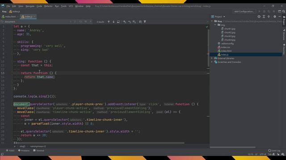Click index.js in navigation bar
Image resolution: width=286 pixels, height=160 pixels.
click(x=14, y=12)
